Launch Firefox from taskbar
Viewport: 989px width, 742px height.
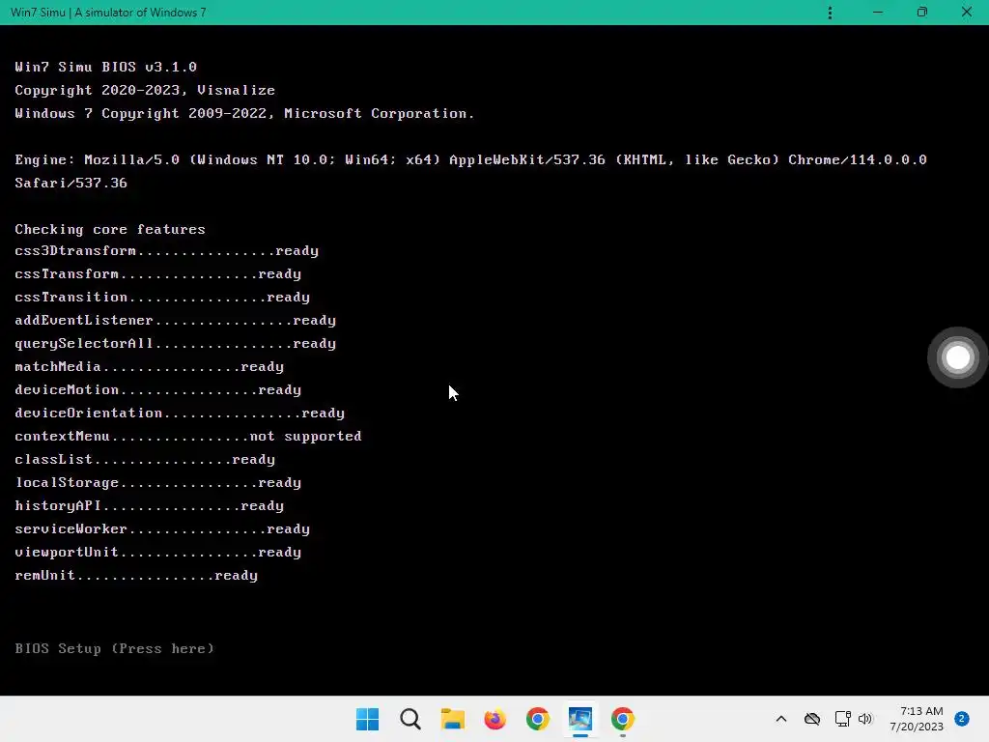pyautogui.click(x=495, y=719)
